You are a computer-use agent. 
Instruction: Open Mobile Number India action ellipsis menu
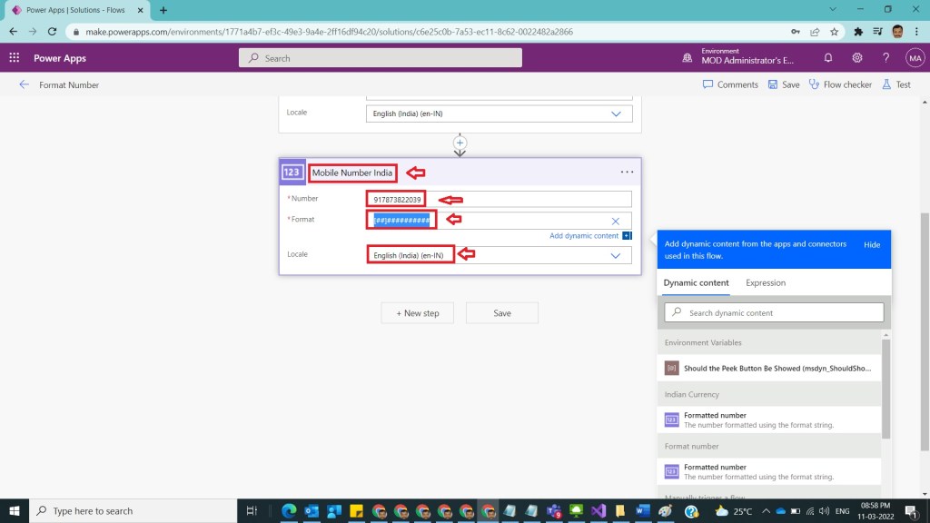(x=627, y=172)
